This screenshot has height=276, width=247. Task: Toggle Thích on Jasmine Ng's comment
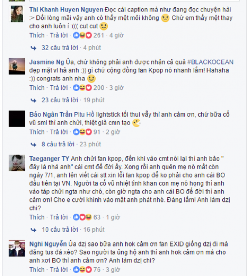pyautogui.click(x=37, y=88)
